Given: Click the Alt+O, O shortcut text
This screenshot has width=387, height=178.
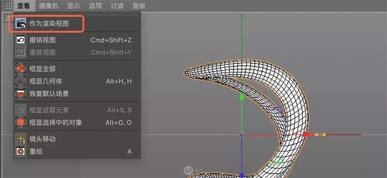Looking at the screenshot, I should coord(119,123).
